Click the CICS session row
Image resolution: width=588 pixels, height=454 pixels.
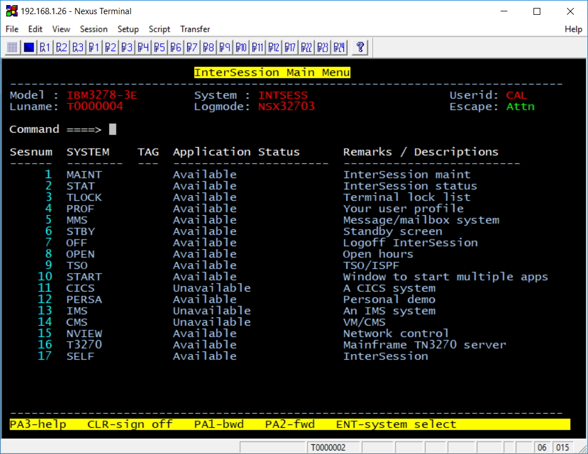click(81, 288)
